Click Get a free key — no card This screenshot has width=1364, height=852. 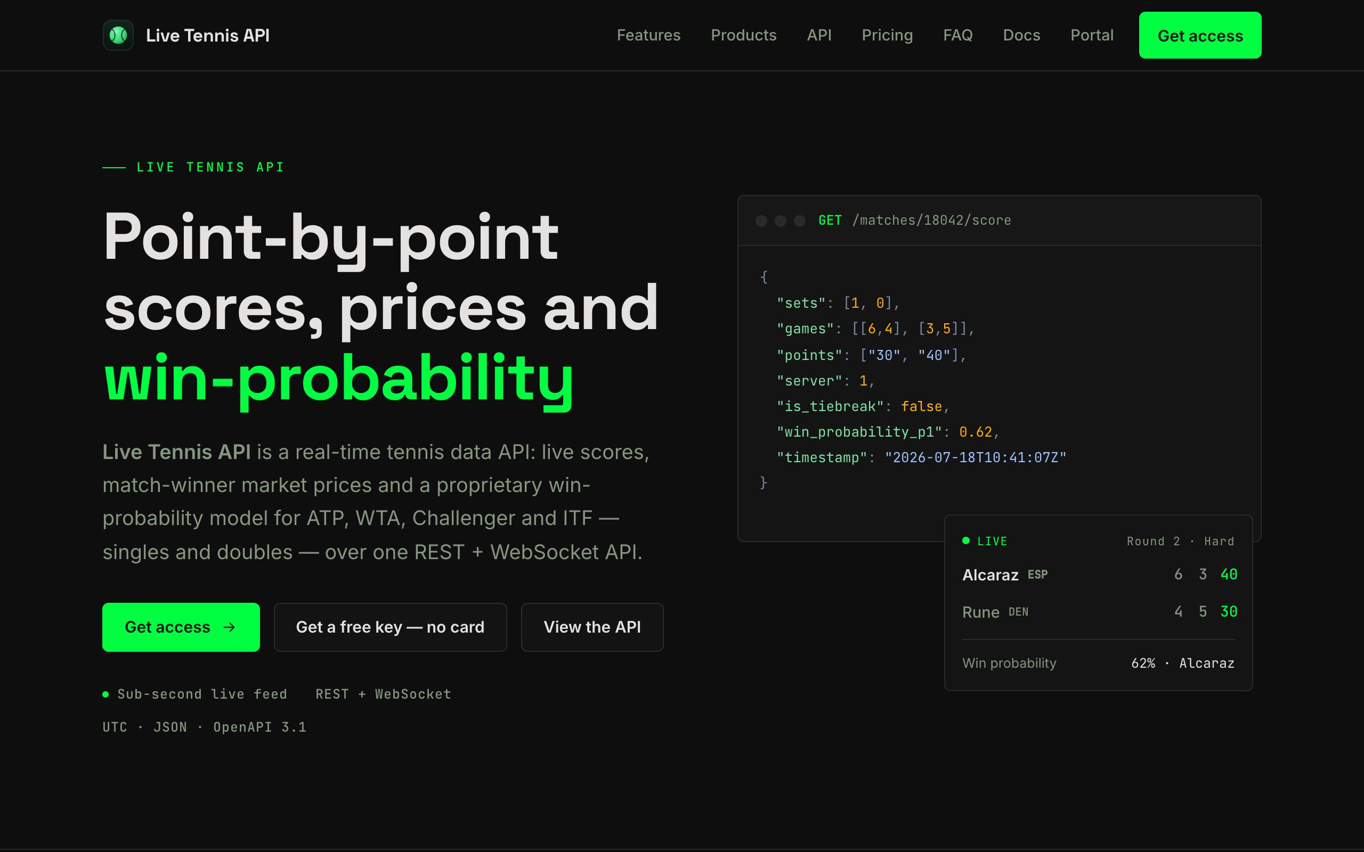(x=390, y=627)
